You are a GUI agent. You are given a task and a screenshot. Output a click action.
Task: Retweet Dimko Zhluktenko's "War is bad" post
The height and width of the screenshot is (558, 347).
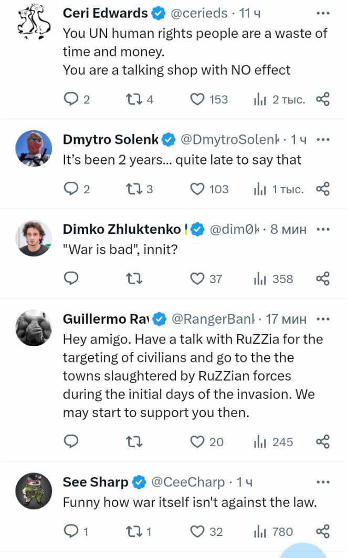pyautogui.click(x=134, y=278)
